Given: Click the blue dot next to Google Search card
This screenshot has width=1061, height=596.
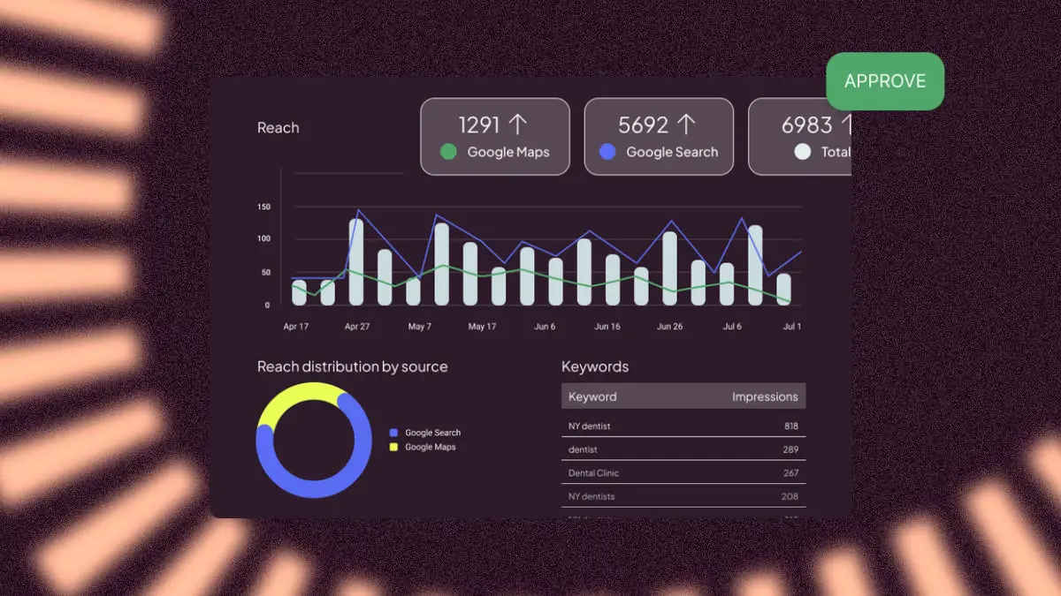Looking at the screenshot, I should [x=607, y=152].
